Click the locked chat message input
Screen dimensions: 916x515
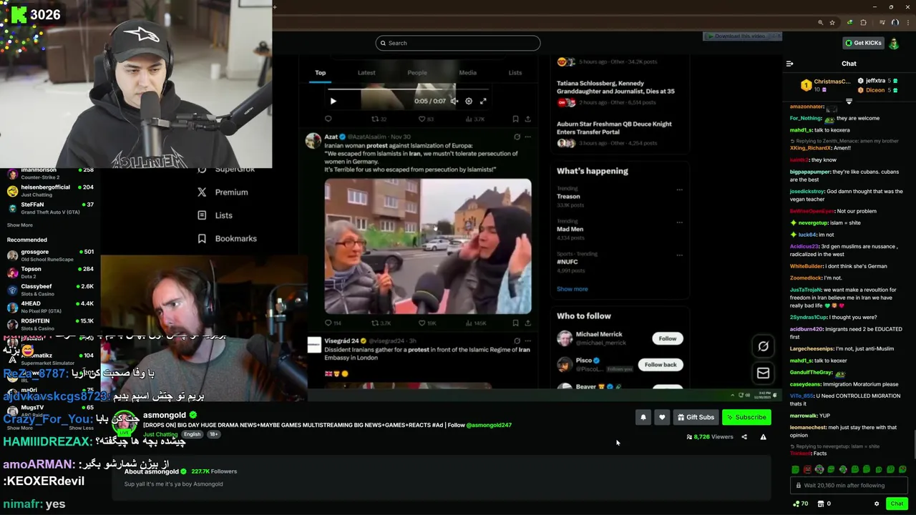pyautogui.click(x=848, y=485)
